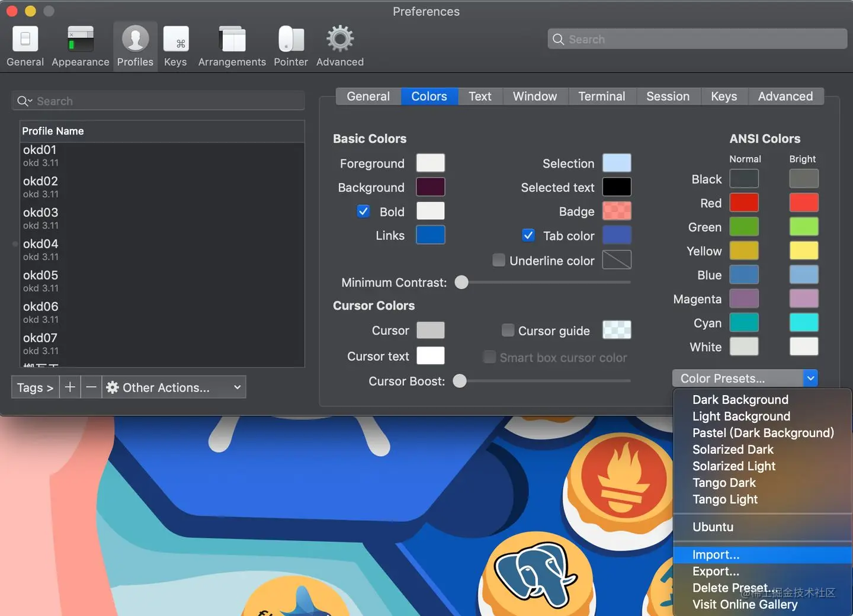Open the Foreground color swatch

(431, 163)
